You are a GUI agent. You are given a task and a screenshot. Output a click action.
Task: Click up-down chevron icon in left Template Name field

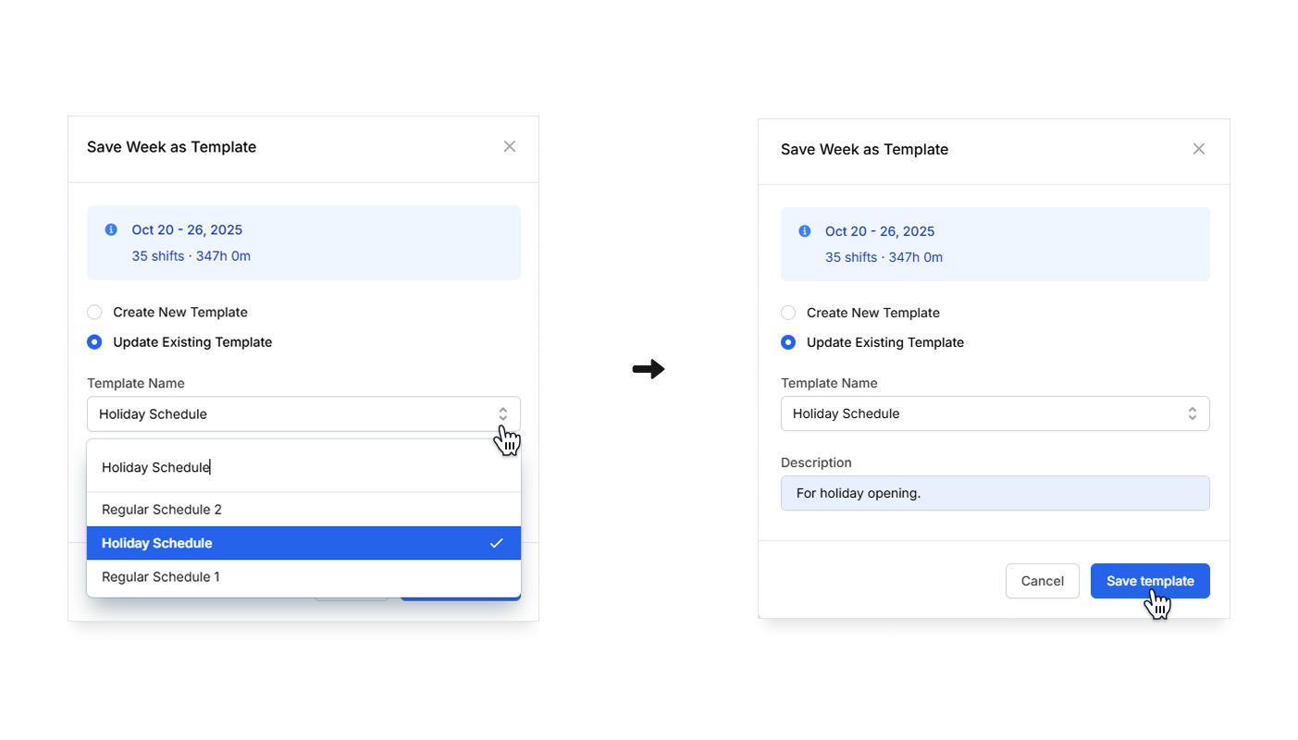click(502, 414)
